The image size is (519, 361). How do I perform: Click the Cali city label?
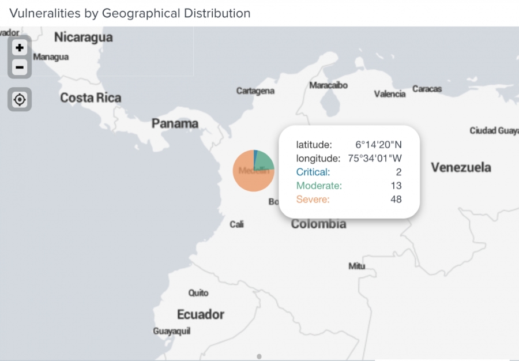coord(236,224)
